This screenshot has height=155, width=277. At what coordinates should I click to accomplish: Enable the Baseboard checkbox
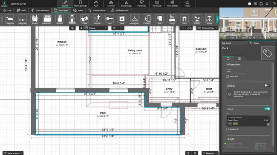228,129
